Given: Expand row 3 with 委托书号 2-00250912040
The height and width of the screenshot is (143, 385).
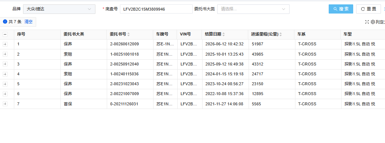Looking at the screenshot, I should (5, 64).
